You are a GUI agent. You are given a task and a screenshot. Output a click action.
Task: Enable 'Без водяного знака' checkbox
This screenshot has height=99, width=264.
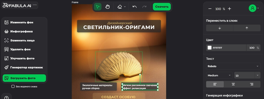pos(13,86)
